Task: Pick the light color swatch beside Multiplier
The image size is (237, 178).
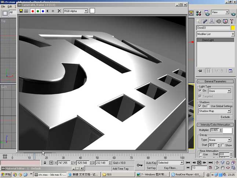Action: [x=227, y=131]
